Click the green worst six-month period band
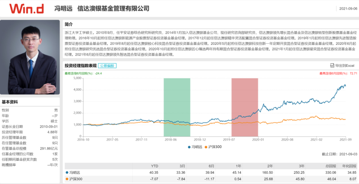359x184 pixels. (x=177, y=107)
